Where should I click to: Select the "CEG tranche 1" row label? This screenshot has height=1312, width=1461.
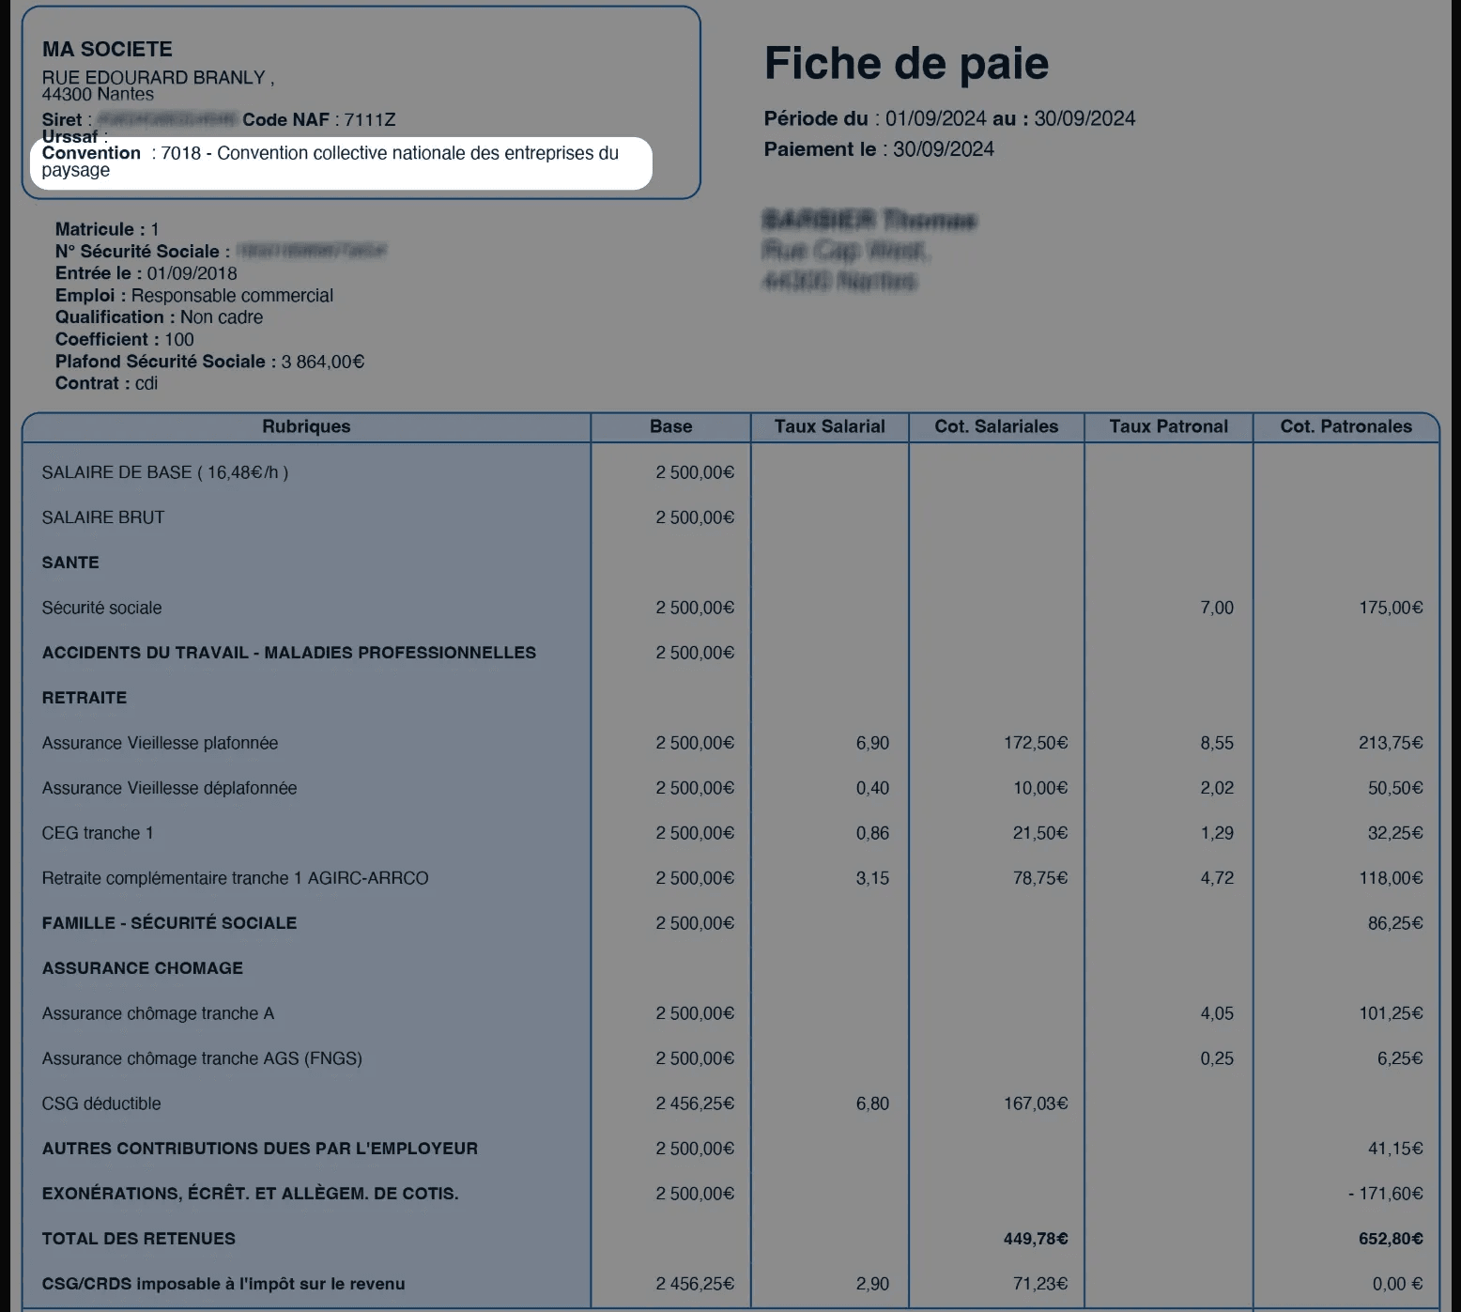[98, 833]
